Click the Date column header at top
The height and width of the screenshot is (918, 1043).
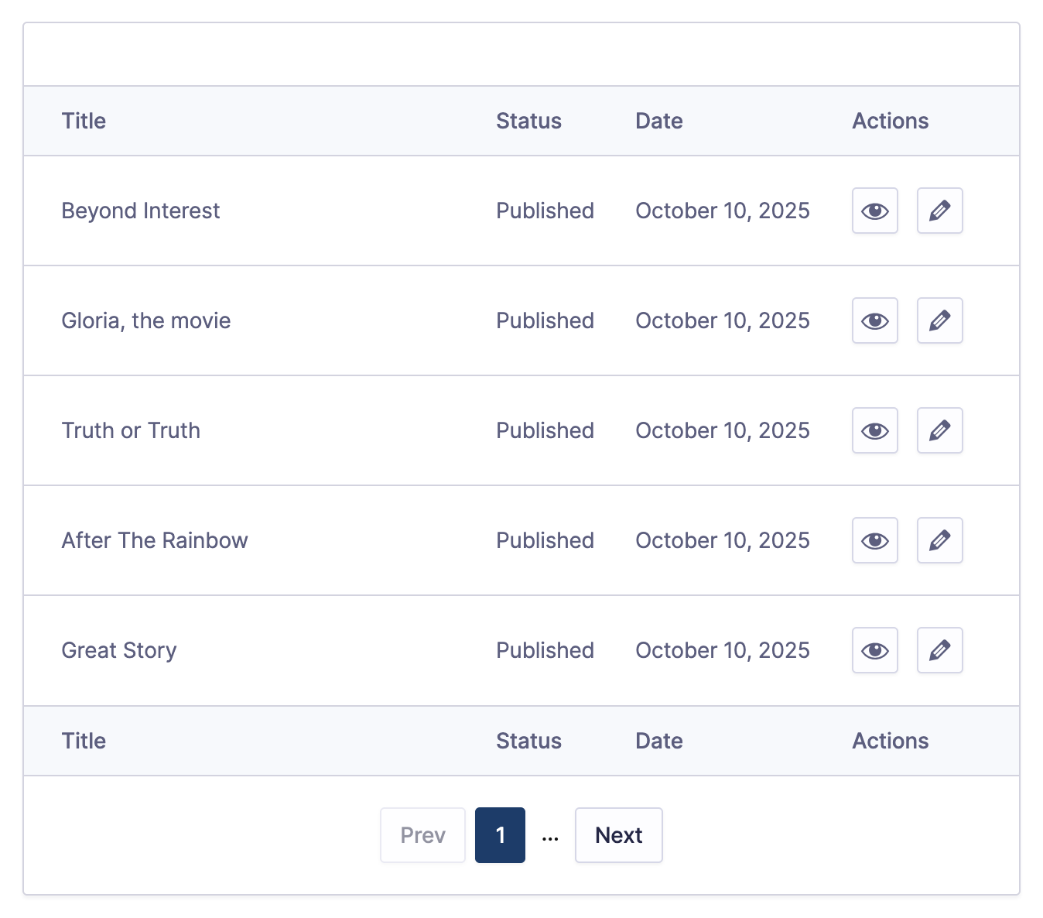pyautogui.click(x=658, y=121)
